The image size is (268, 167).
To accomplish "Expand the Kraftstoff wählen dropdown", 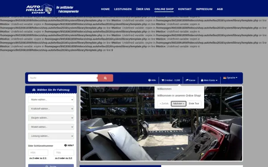I will click(51, 109).
